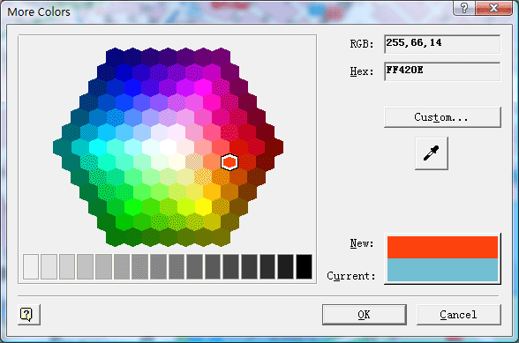Choose the lightest swatch in the grayscale row
This screenshot has width=519, height=343.
[31, 266]
